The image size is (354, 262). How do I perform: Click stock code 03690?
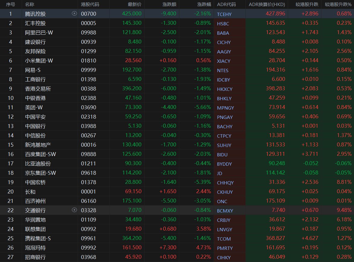click(89, 107)
